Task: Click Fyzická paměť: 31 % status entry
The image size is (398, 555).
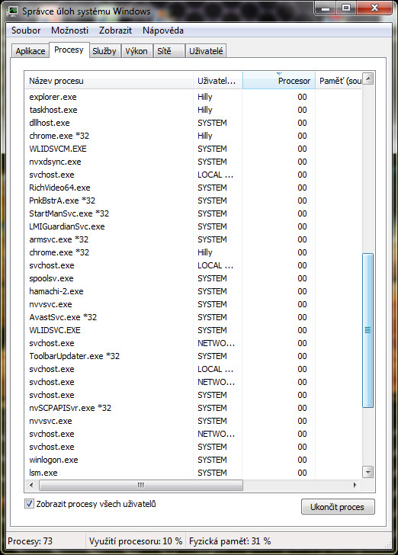Action: [229, 541]
